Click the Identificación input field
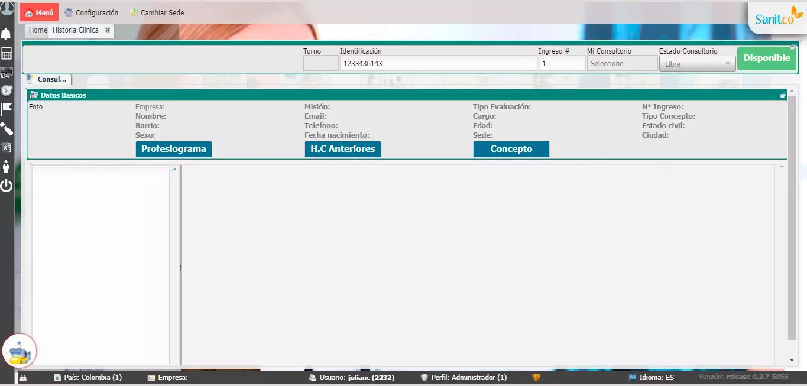 [x=437, y=64]
